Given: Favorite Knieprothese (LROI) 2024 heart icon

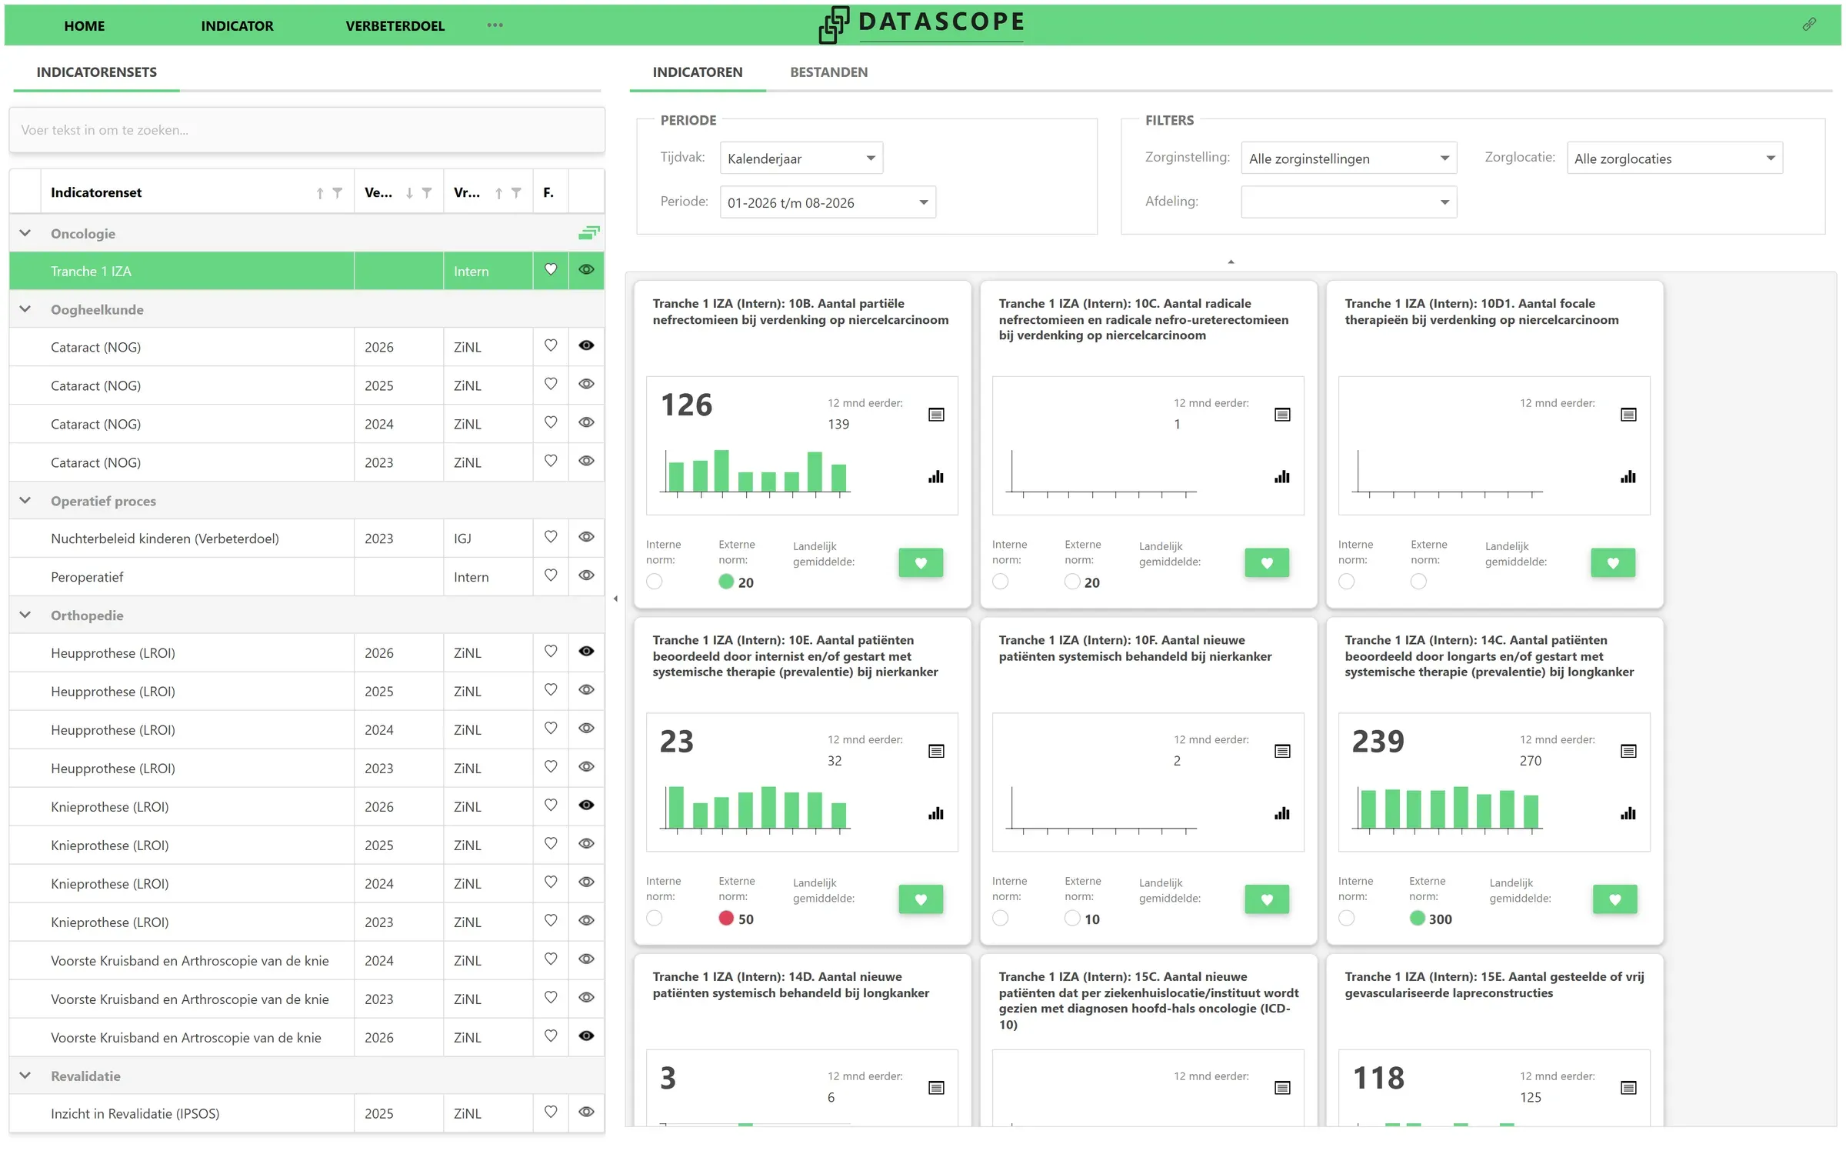Looking at the screenshot, I should 551,882.
